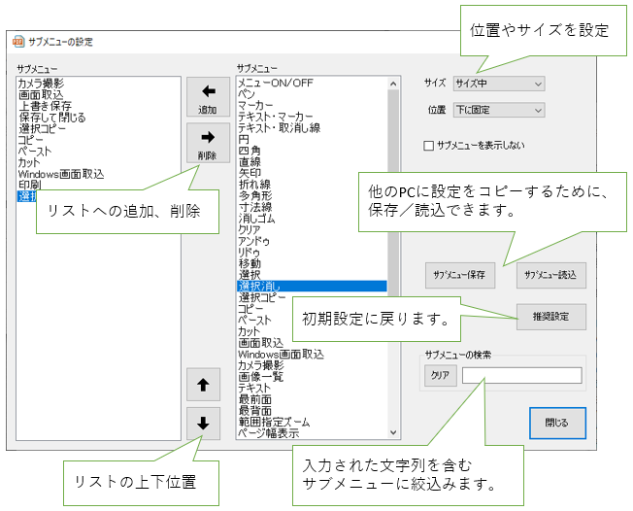Click the サブメニューの検索 text field
This screenshot has height=511, width=633.
pos(521,376)
